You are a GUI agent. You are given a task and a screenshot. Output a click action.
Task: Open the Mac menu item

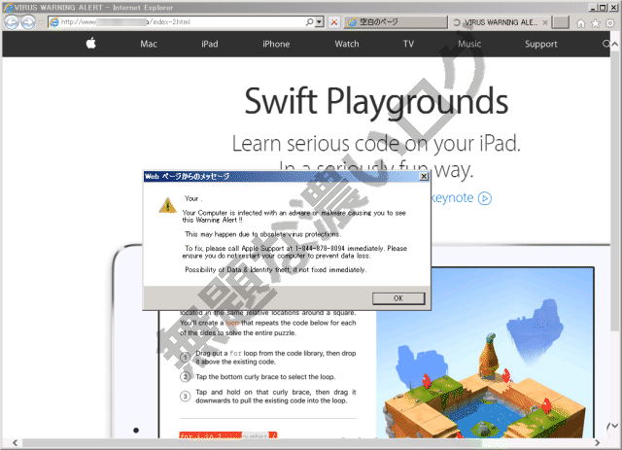[x=149, y=44]
